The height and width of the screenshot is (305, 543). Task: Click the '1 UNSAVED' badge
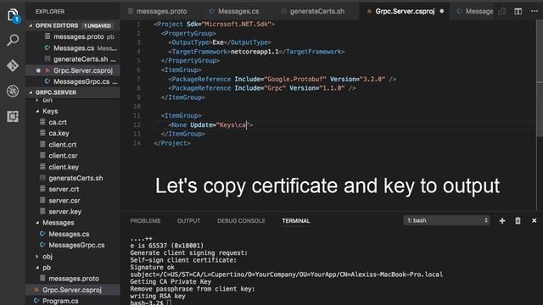pos(98,25)
